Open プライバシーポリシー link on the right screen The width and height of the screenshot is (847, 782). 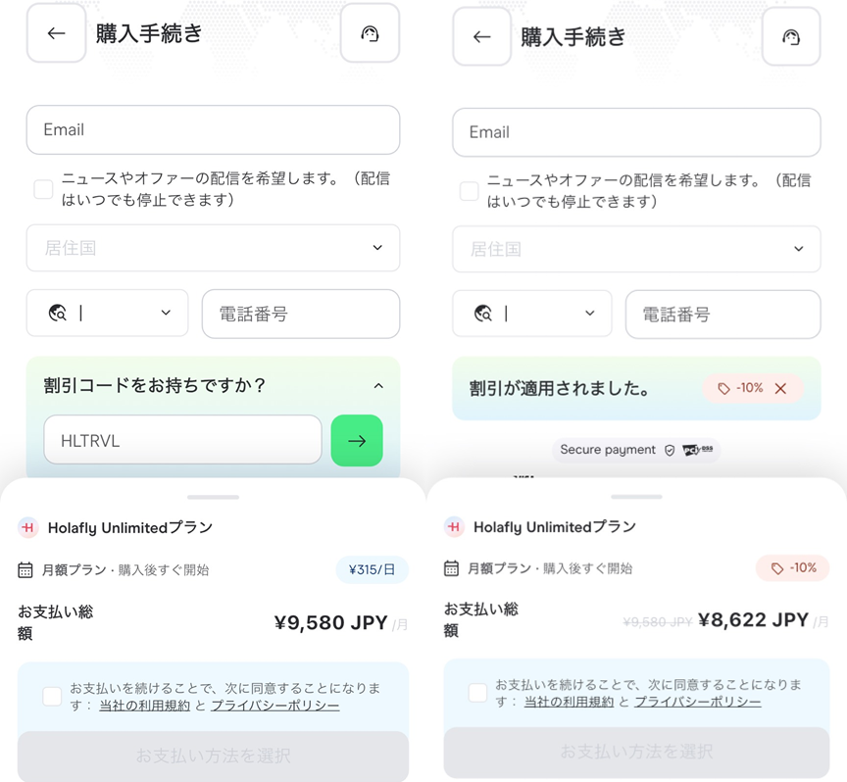click(x=697, y=702)
